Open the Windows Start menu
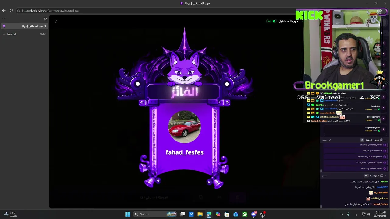 point(128,214)
